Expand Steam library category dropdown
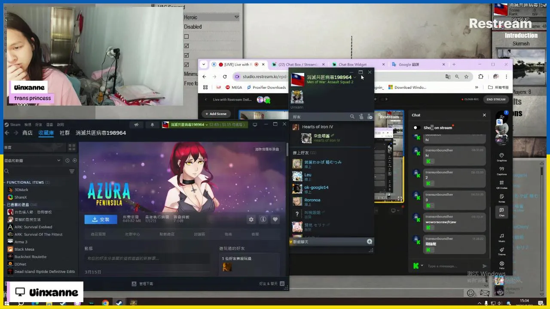This screenshot has width=550, height=309. (59, 161)
